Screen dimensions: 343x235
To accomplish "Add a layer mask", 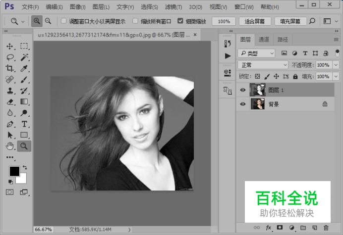I will [x=280, y=228].
